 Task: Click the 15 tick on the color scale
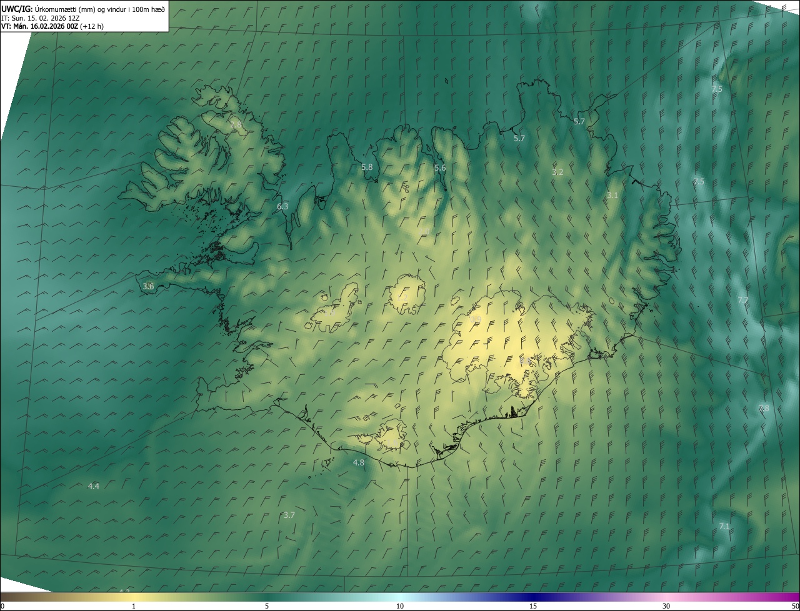click(x=533, y=607)
